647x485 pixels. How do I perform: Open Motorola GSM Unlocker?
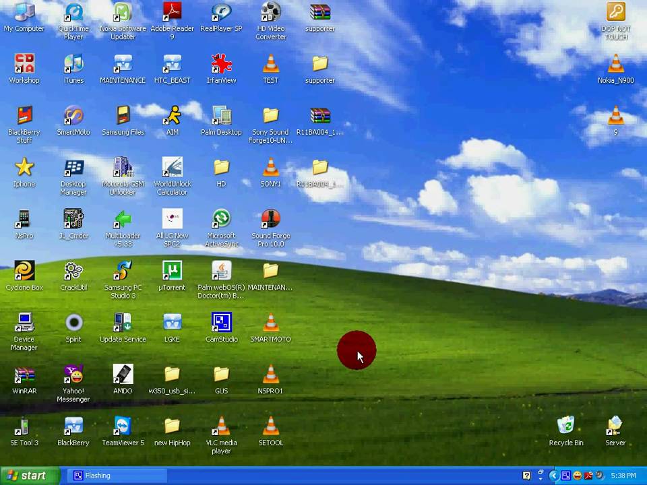point(123,167)
